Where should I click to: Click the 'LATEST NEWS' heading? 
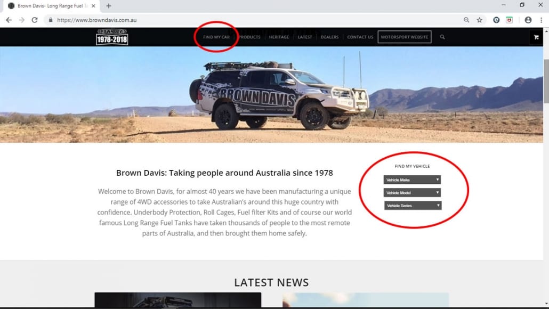coord(271,282)
